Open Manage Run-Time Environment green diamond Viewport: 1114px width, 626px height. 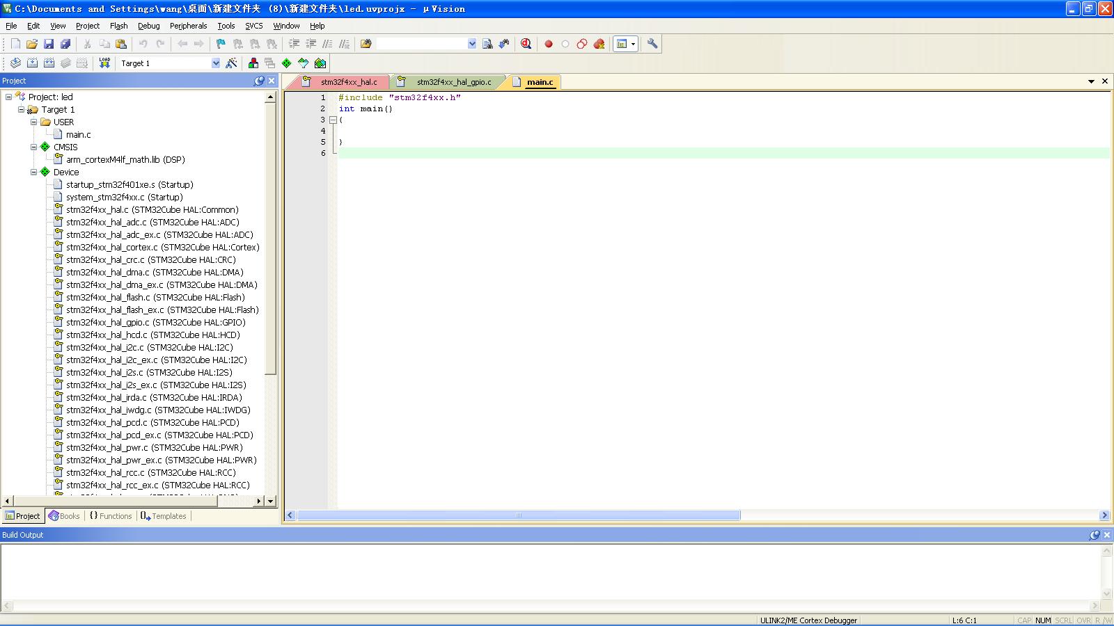click(287, 63)
